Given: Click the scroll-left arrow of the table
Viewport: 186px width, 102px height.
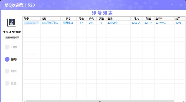Looking at the screenshot, I should (x=25, y=101).
